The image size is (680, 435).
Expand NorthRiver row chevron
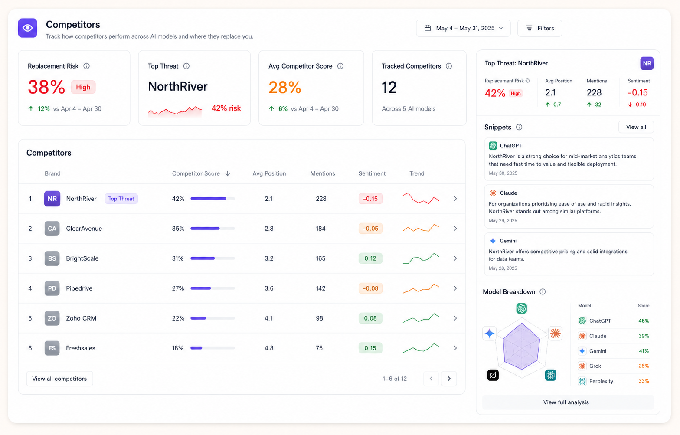[x=455, y=199]
